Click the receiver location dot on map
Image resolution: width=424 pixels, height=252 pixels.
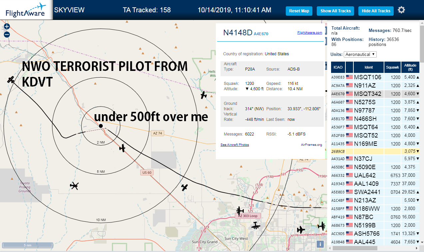pos(101,126)
